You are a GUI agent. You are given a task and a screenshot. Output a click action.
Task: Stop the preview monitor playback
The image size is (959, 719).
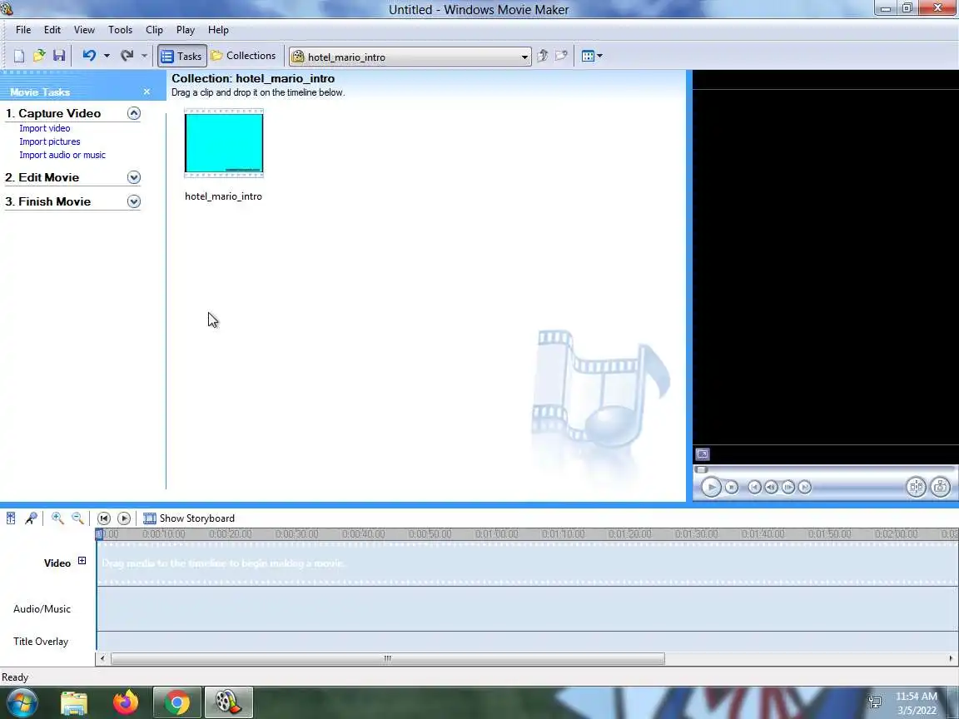pos(732,488)
